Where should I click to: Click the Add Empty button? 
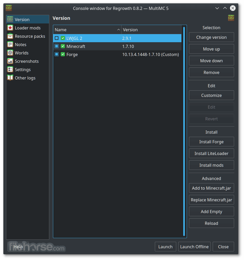pos(211,212)
